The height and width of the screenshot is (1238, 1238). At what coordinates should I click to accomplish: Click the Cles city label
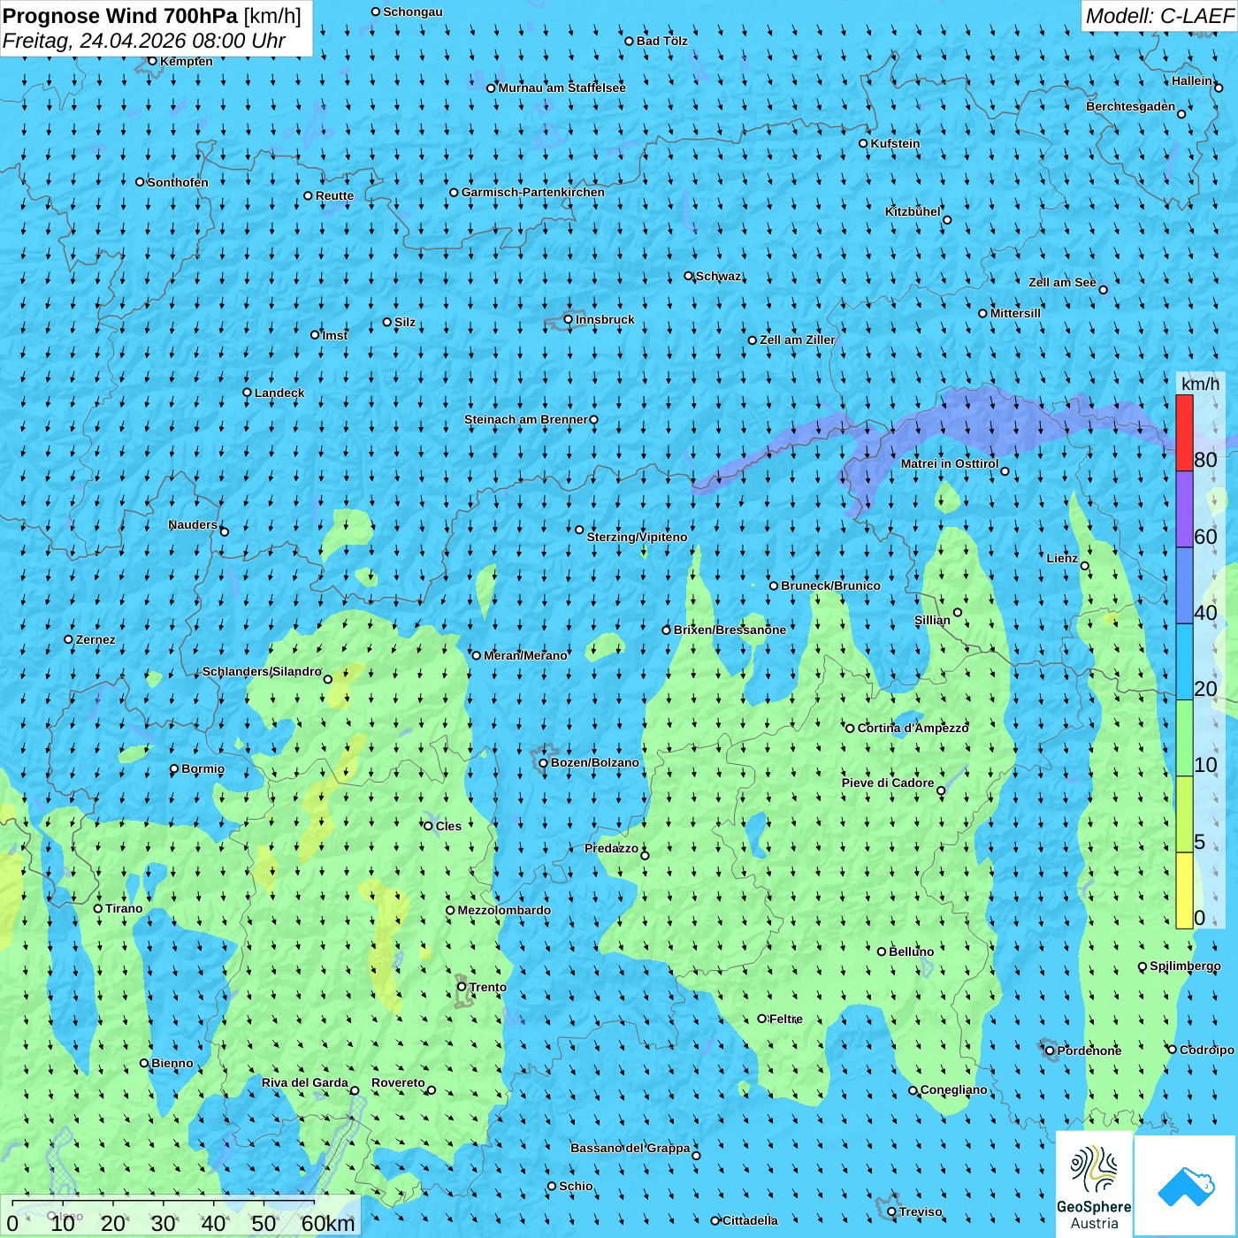448,826
